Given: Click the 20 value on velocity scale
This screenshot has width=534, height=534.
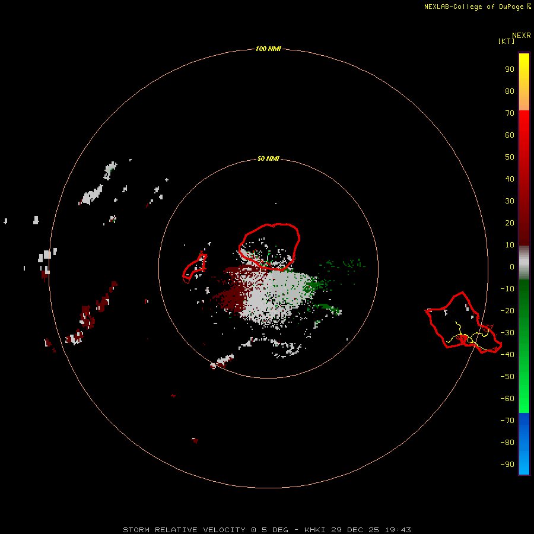Looking at the screenshot, I should pos(510,223).
